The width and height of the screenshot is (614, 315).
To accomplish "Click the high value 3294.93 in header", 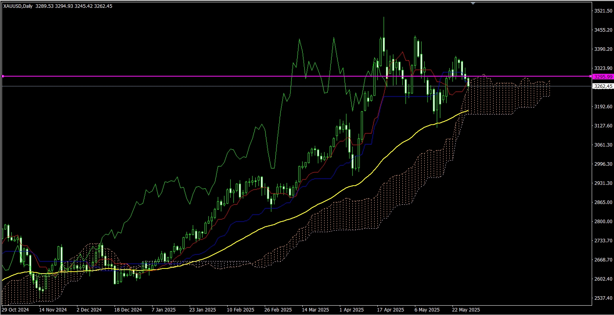I will point(64,6).
